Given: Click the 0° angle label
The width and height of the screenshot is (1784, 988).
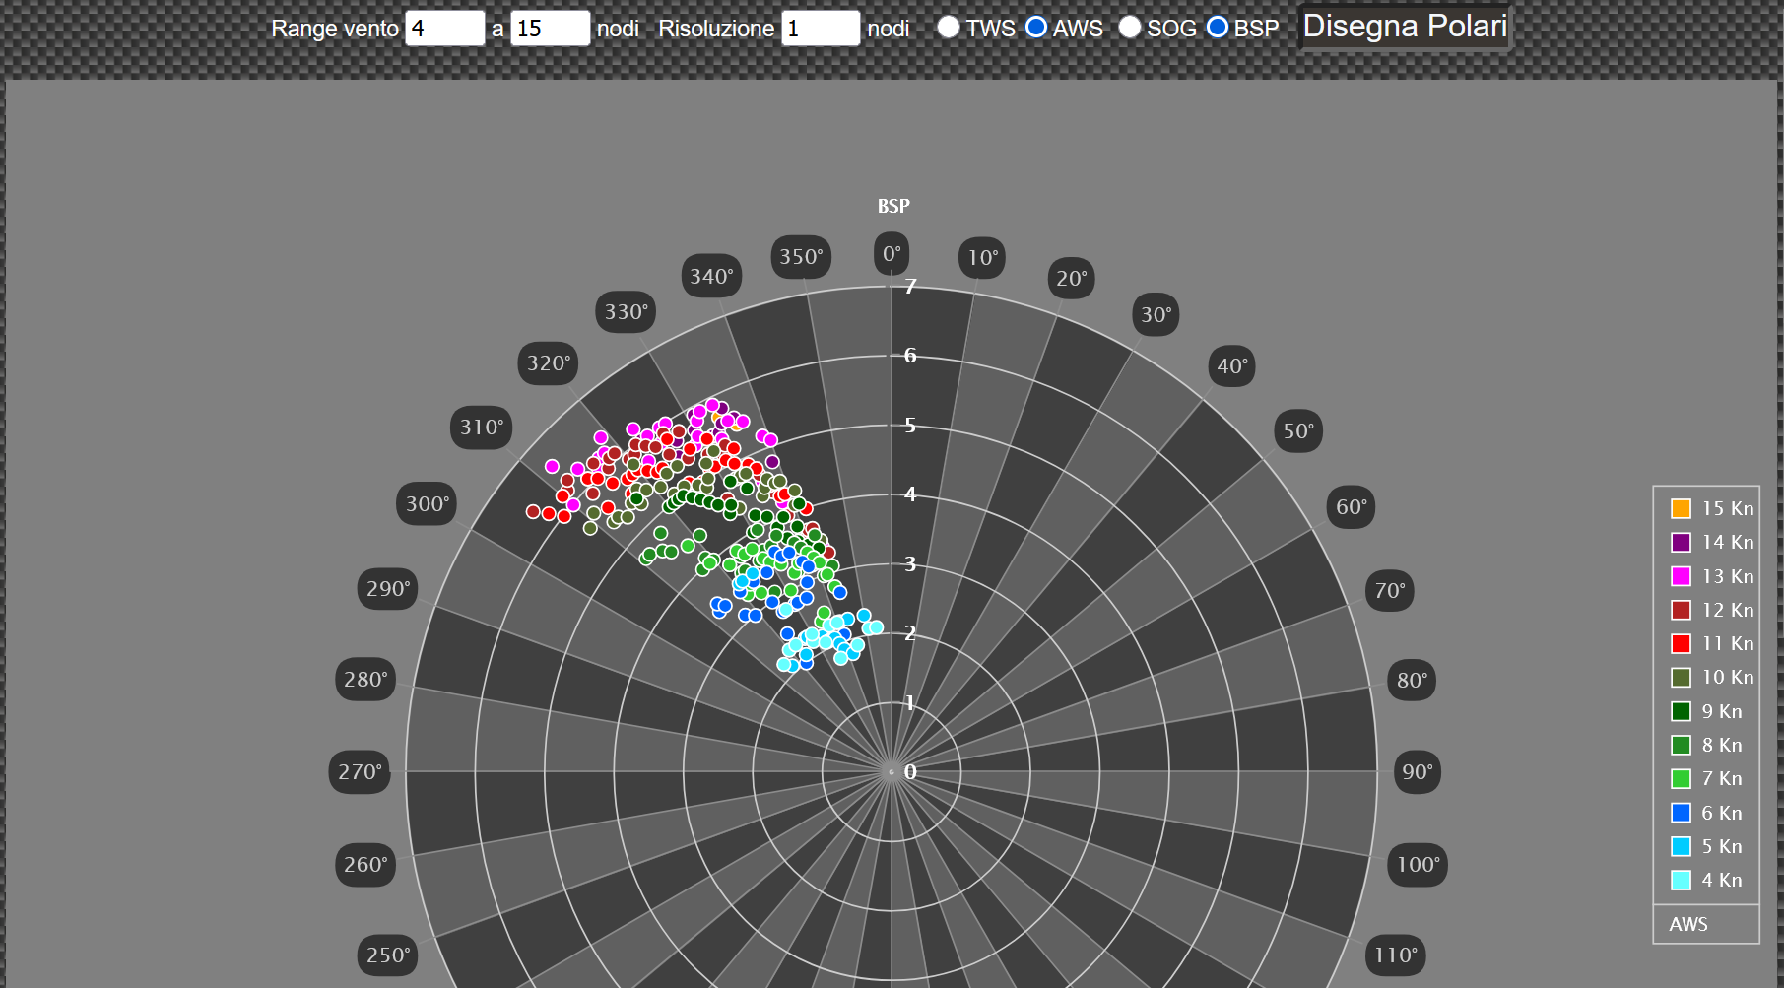Looking at the screenshot, I should click(x=892, y=254).
